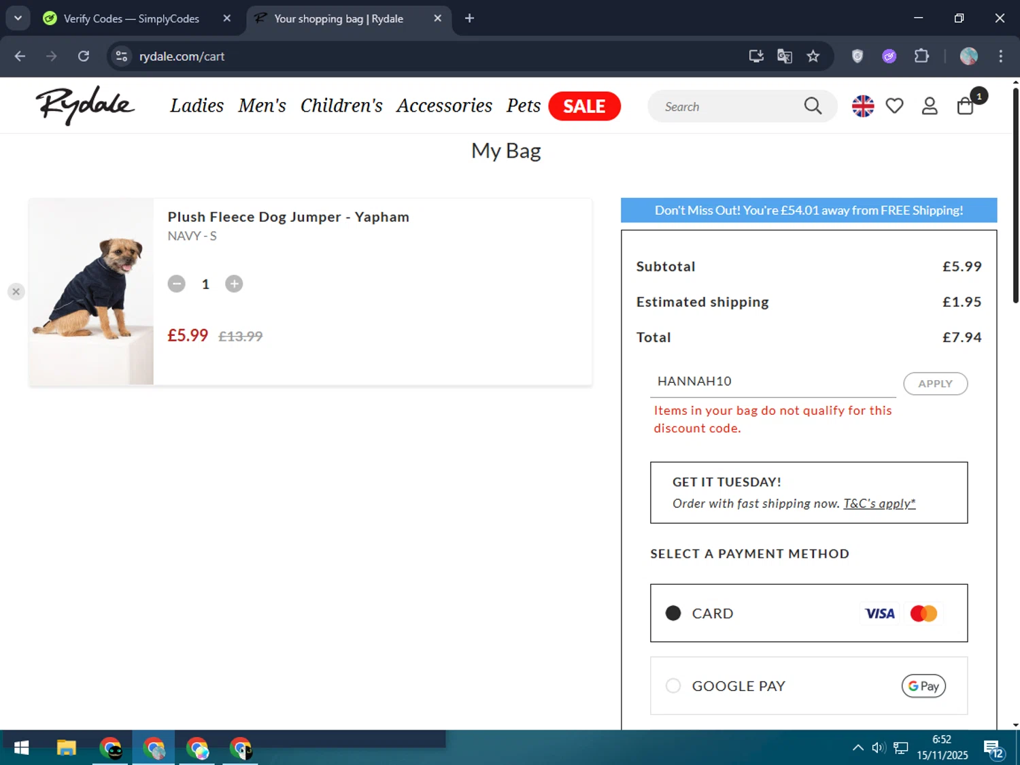Open the Rydale logo home link
Viewport: 1020px width, 765px height.
(x=85, y=105)
